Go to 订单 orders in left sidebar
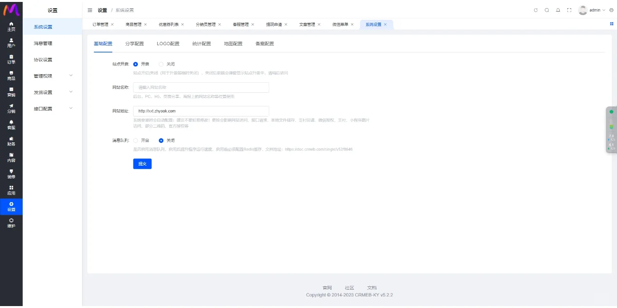This screenshot has height=308, width=617. point(11,59)
